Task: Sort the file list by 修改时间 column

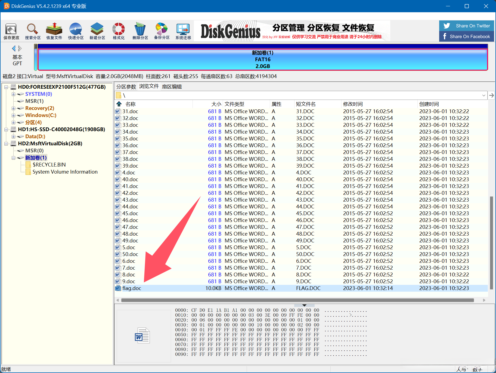Action: (x=353, y=104)
